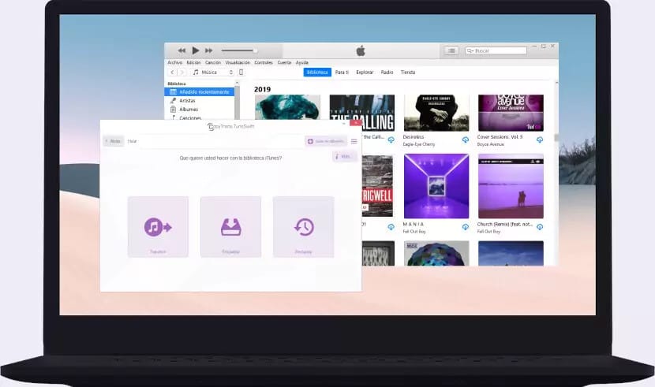Switch to the Para ti tab
655x387 pixels.
(x=342, y=73)
